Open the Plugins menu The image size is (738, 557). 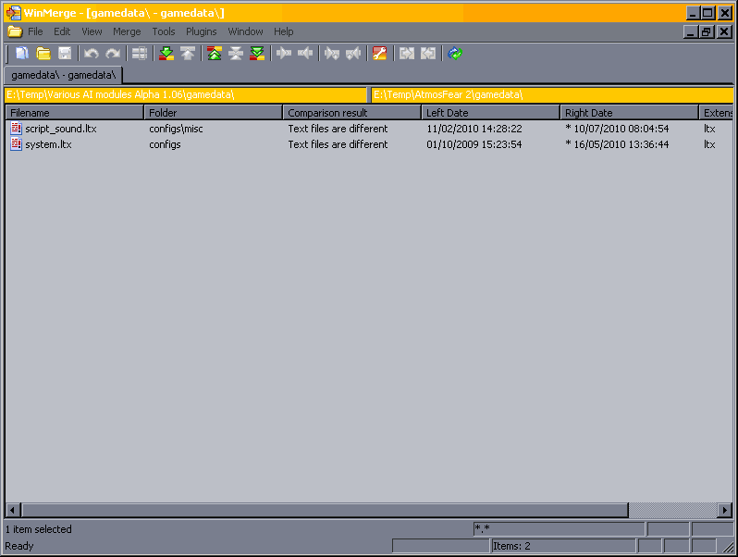[201, 31]
